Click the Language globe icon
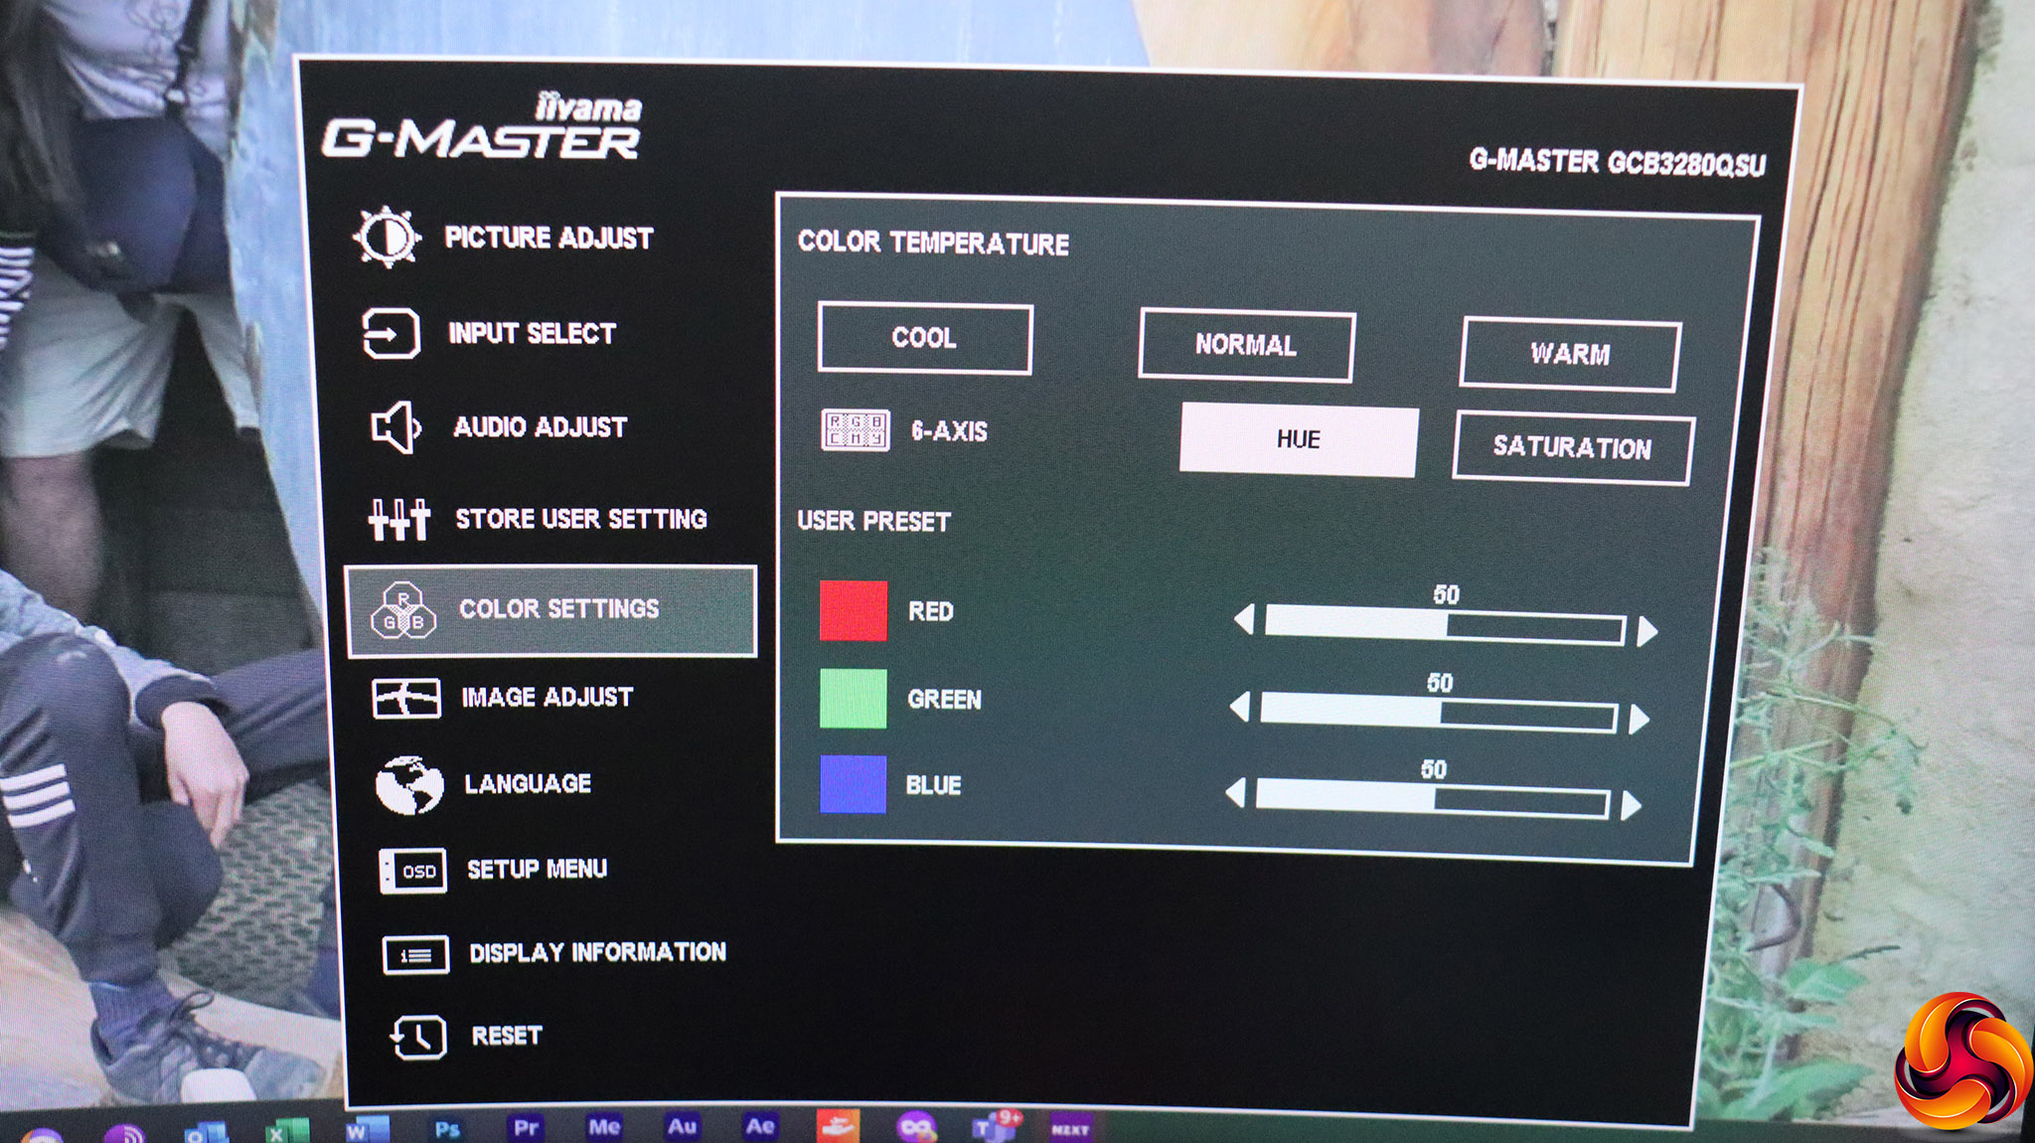The image size is (2035, 1143). (409, 784)
